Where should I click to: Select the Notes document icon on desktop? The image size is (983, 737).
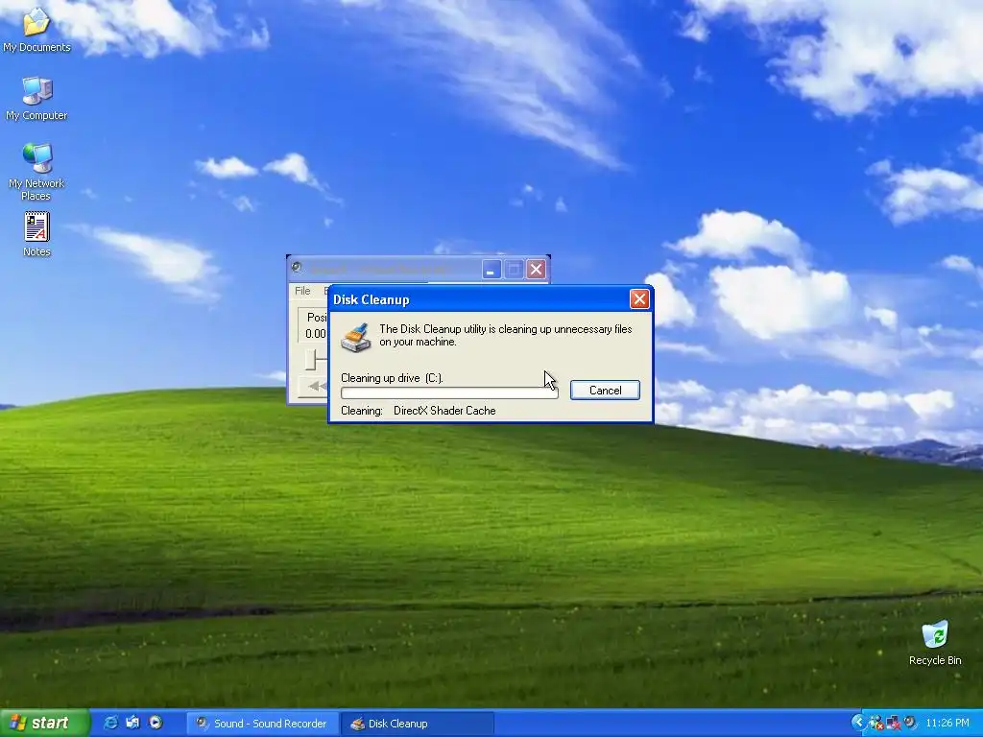tap(36, 234)
